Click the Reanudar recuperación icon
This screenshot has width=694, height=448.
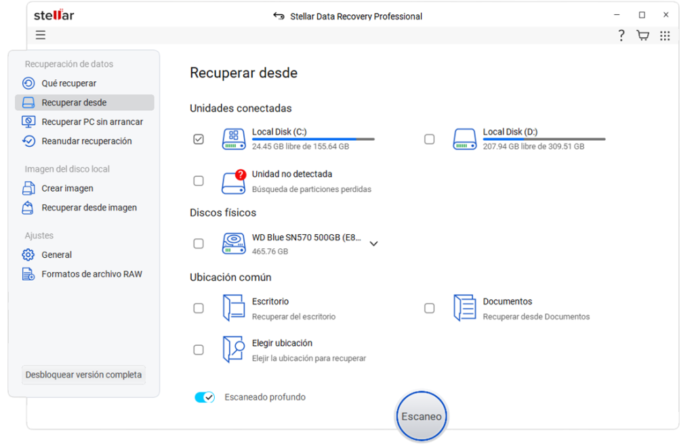(28, 141)
